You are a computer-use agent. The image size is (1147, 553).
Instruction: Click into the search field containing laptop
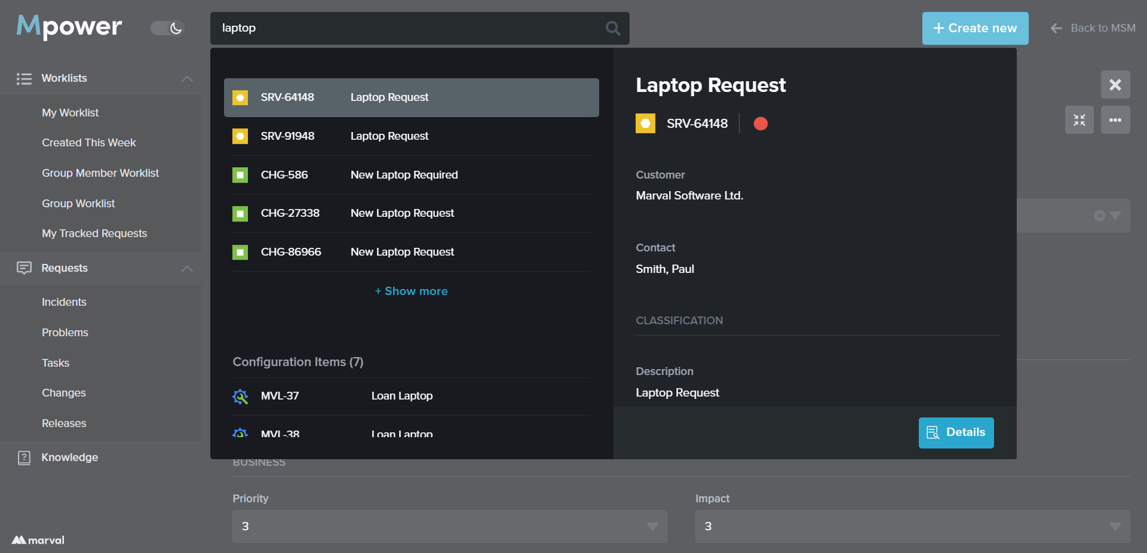tap(406, 28)
